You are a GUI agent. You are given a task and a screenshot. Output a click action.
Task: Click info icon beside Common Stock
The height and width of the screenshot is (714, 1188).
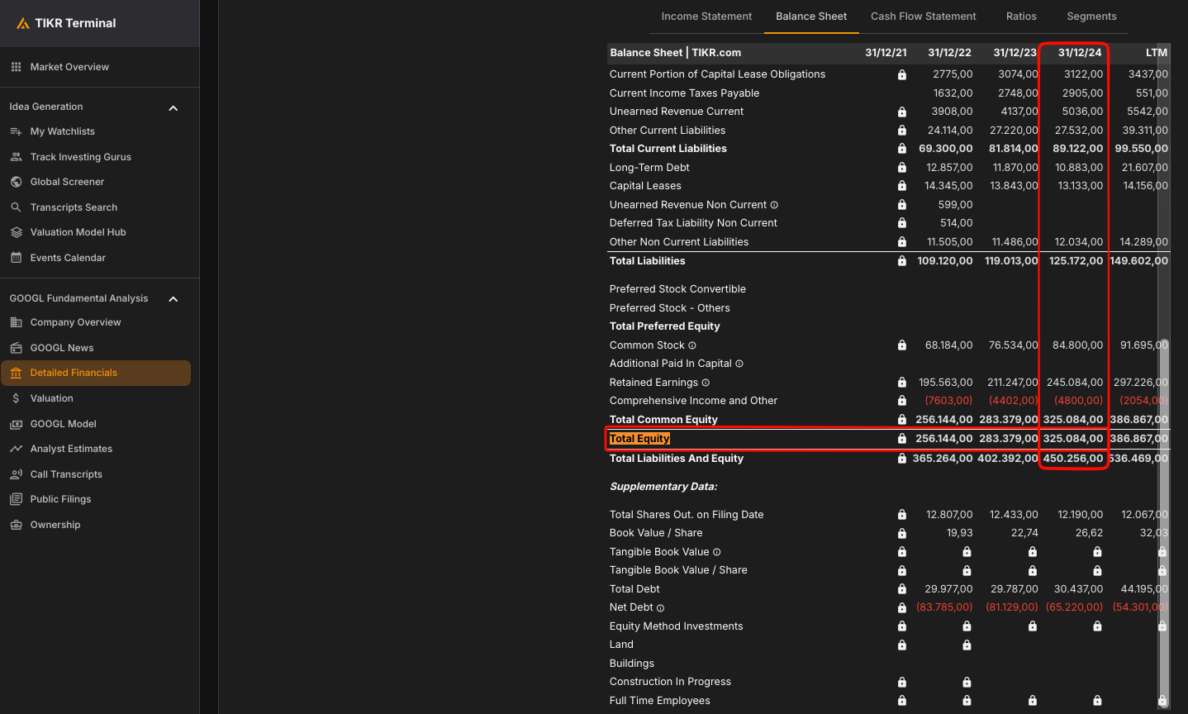click(692, 345)
